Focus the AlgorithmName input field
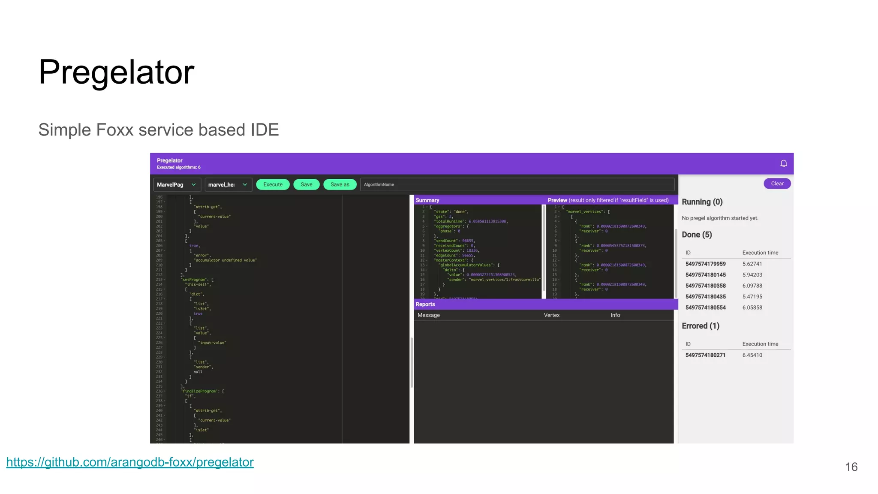Viewport: 878px width, 494px height. pos(517,184)
